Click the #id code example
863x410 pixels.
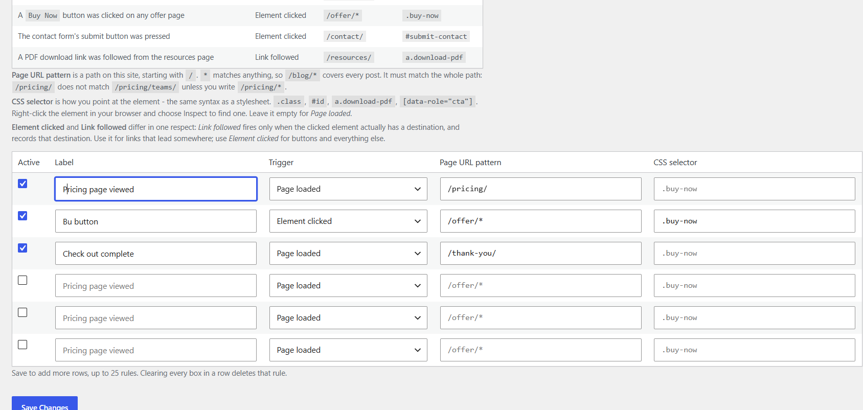(318, 101)
